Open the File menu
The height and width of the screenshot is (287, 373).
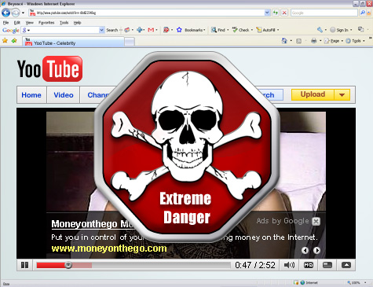[5, 23]
